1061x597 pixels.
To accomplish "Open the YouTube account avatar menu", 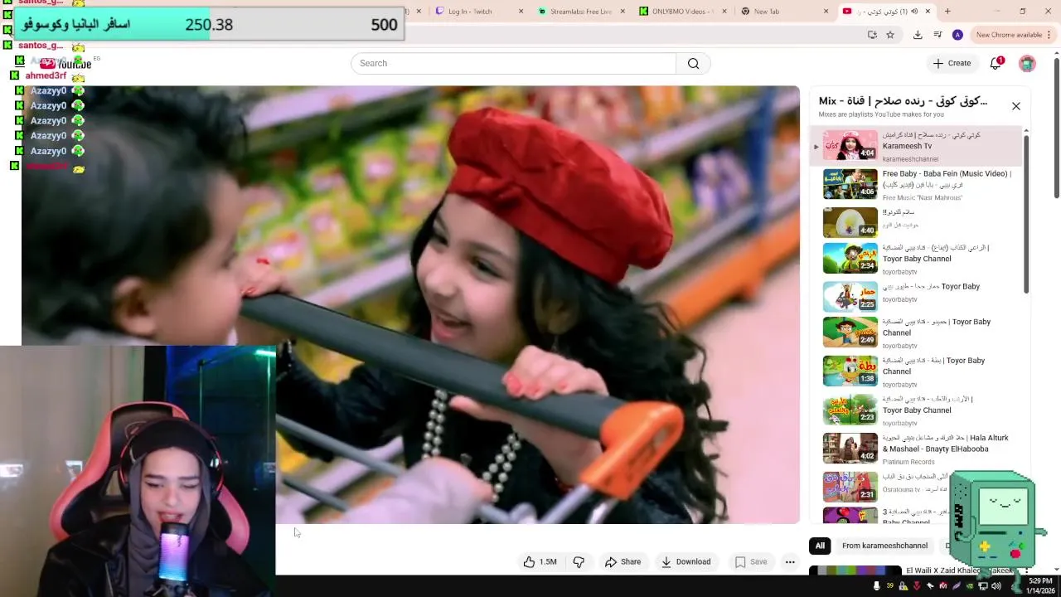I will (1027, 64).
